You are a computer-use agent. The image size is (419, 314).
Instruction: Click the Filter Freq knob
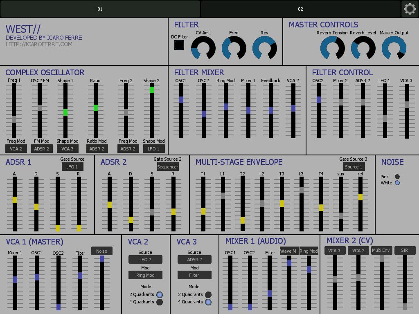[x=234, y=48]
